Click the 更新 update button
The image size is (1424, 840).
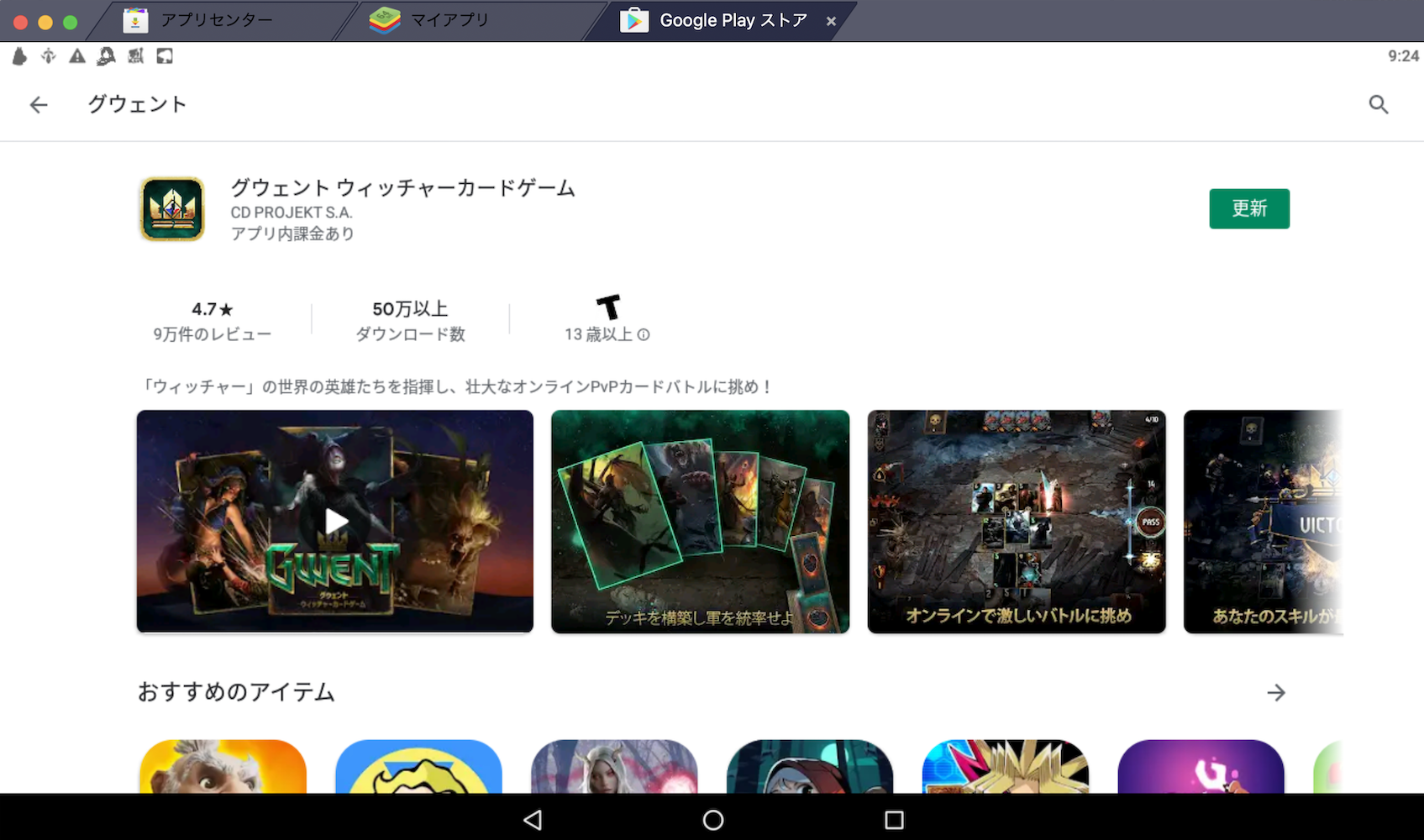[1249, 208]
